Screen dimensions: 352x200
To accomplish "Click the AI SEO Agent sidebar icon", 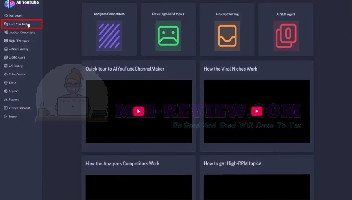I will [x=6, y=57].
